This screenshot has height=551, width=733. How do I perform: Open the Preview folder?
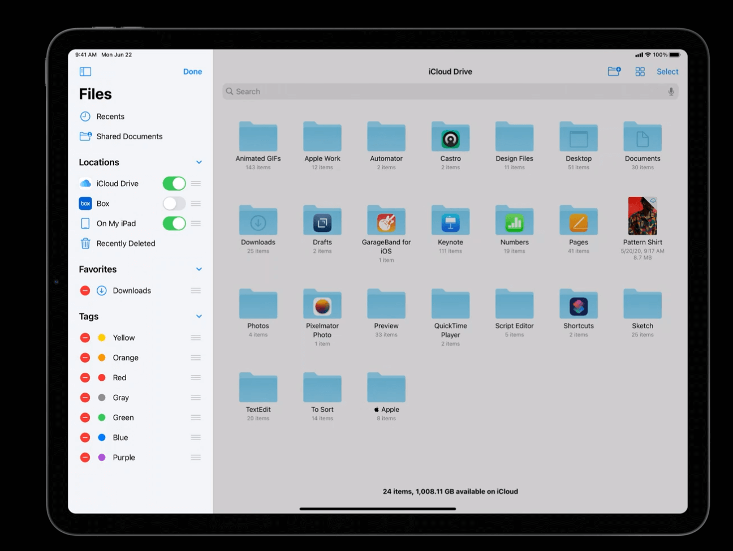[x=386, y=304]
